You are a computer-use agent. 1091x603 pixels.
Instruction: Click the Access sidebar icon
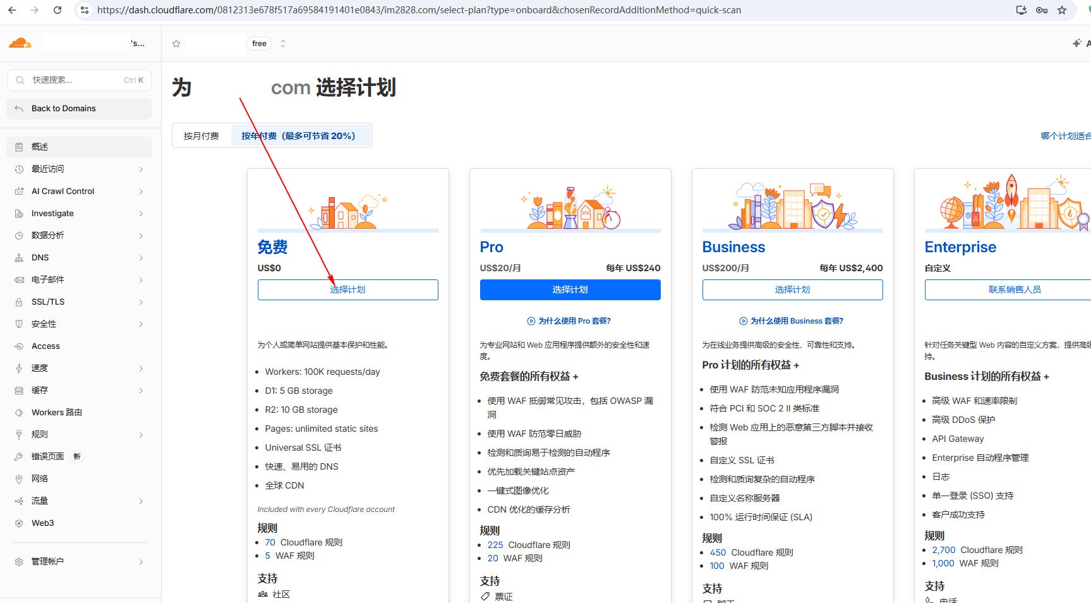pyautogui.click(x=19, y=346)
